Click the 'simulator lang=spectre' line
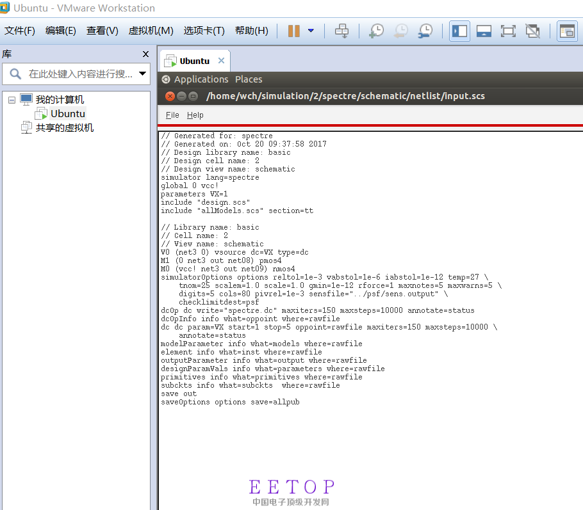 [210, 177]
